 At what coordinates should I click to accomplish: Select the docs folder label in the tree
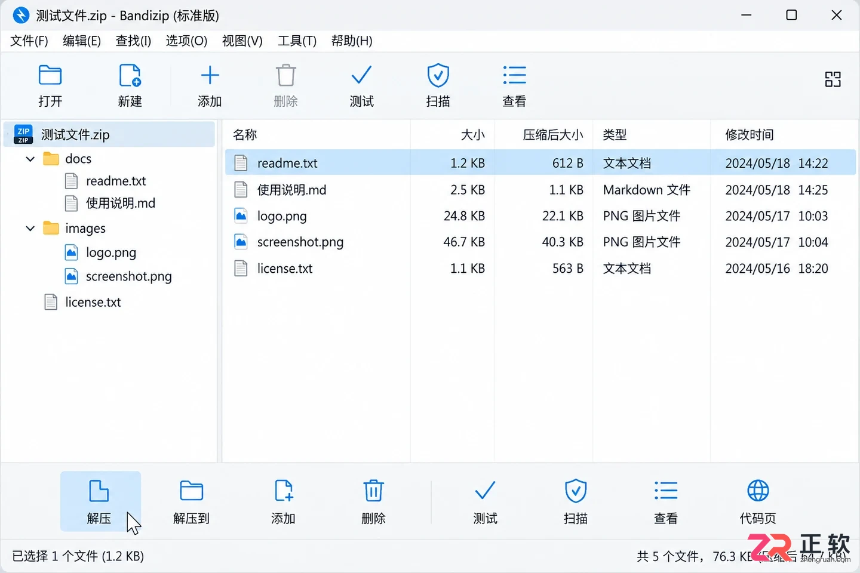[78, 159]
